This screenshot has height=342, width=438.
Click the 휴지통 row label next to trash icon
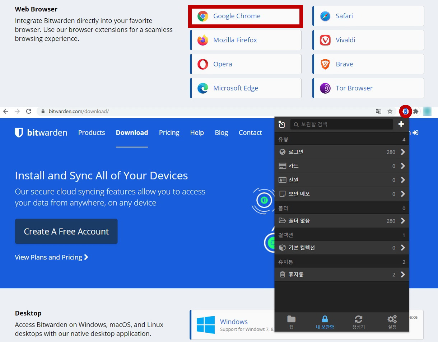click(296, 275)
